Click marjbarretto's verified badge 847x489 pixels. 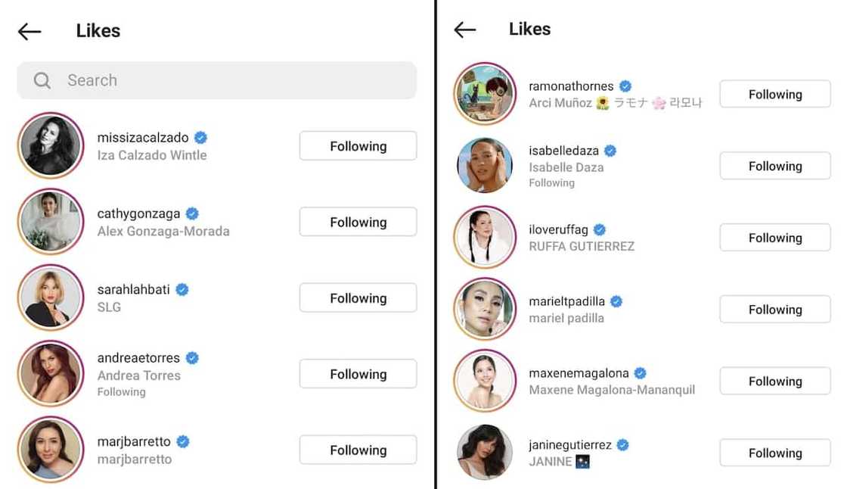[x=183, y=441]
